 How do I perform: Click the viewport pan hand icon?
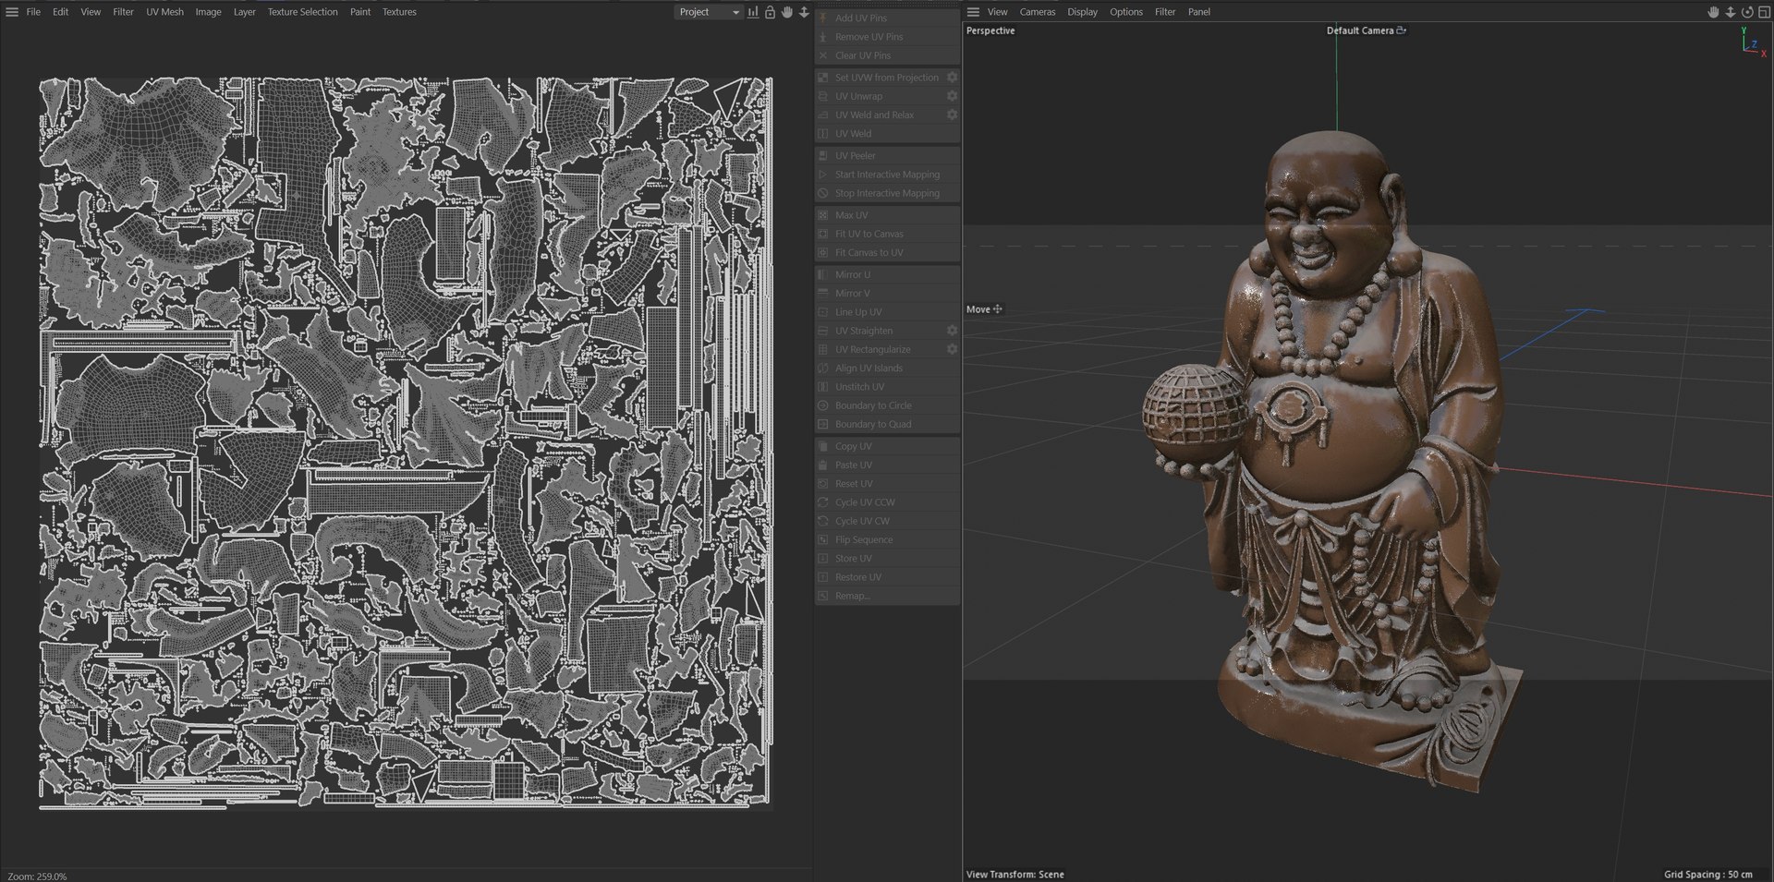[x=1713, y=12]
